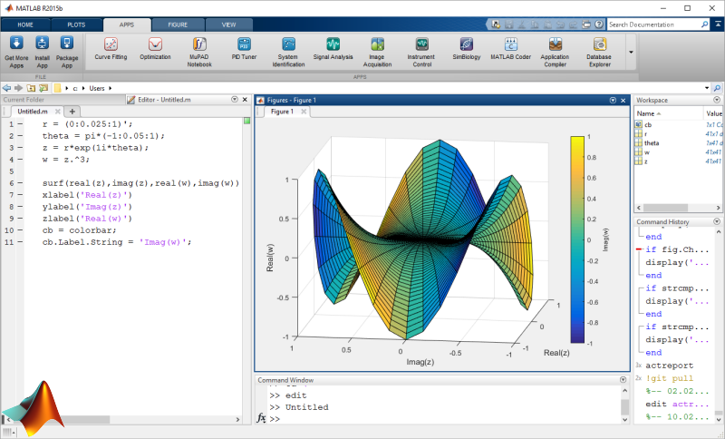Toggle breakpoint dash on line 10
This screenshot has width=725, height=439.
pos(20,230)
